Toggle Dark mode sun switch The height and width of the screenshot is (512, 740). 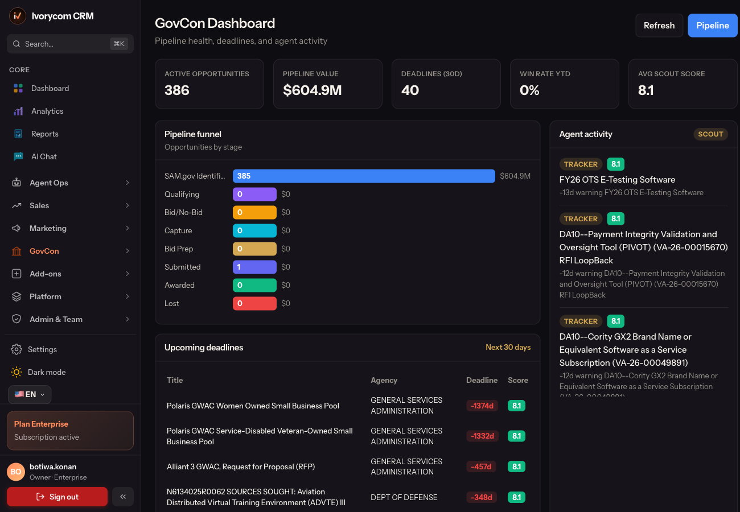click(17, 372)
